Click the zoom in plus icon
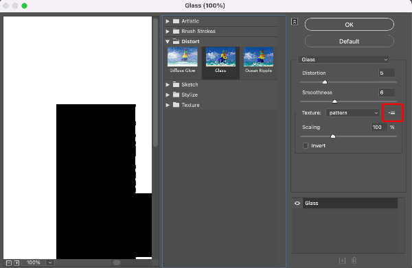Viewport: 412px width, 268px height. [16, 263]
